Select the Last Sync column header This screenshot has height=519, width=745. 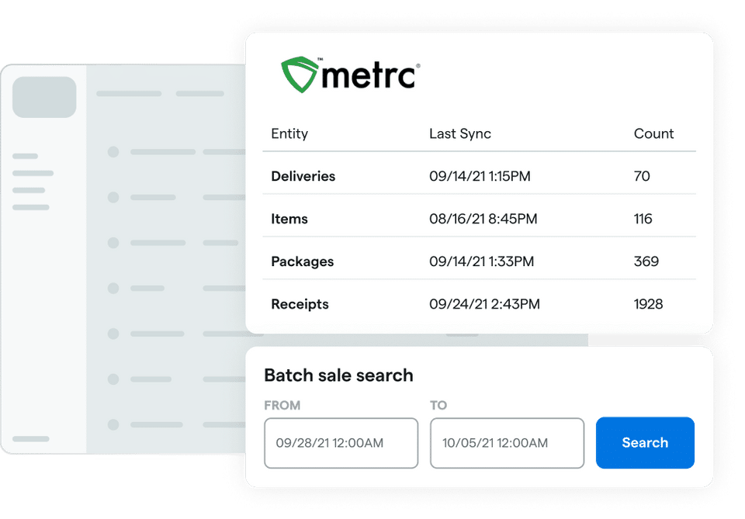tap(460, 133)
